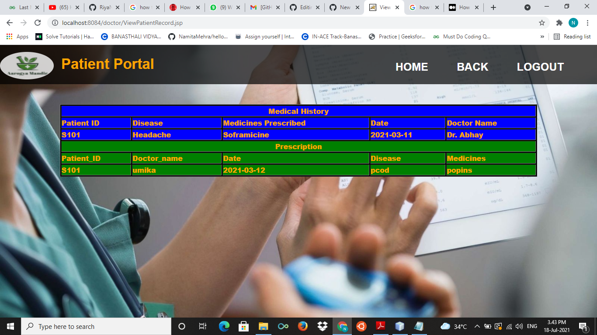Switch to the GitHub Editing tab
This screenshot has height=335, width=597.
(305, 7)
